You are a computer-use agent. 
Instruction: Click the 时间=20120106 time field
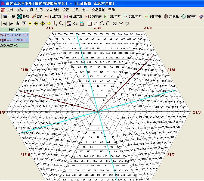(x=14, y=40)
